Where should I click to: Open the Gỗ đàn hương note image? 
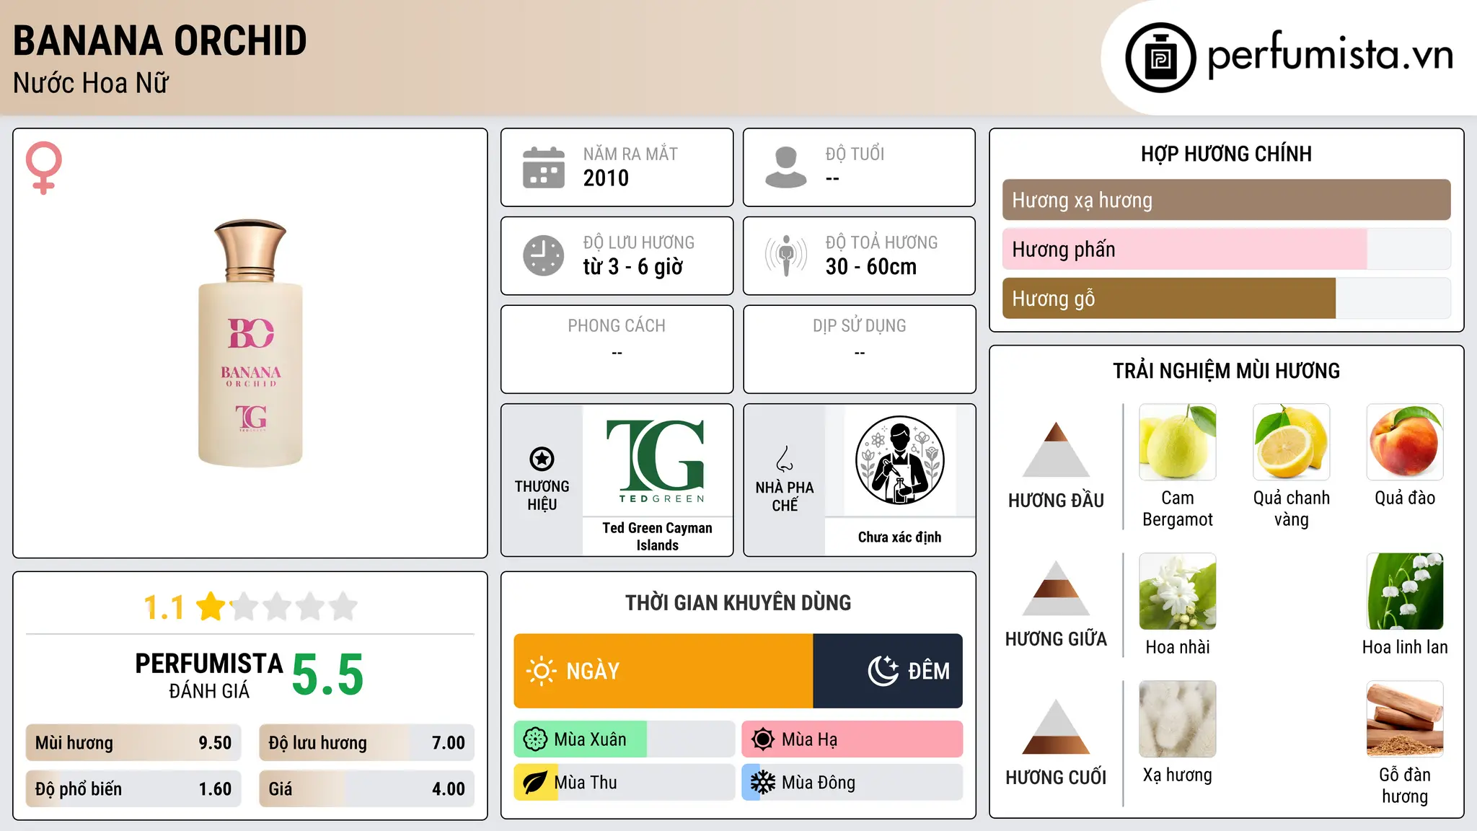(1405, 719)
